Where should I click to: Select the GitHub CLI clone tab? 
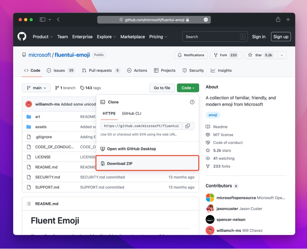click(132, 114)
